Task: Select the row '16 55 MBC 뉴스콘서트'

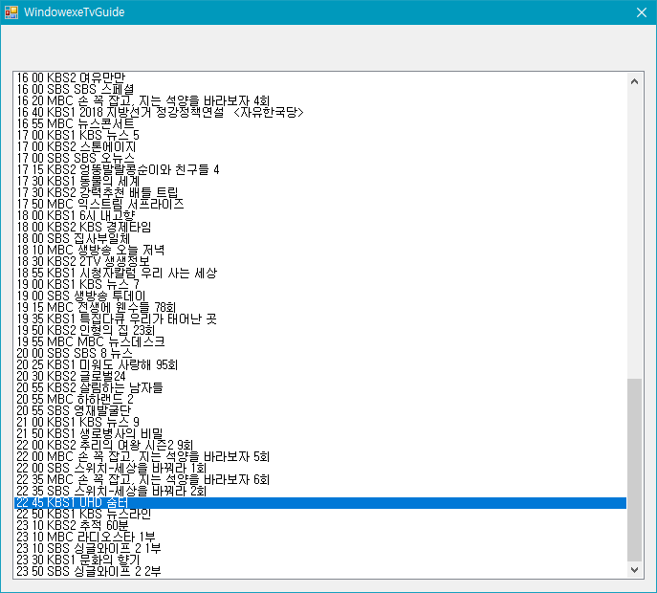Action: 320,123
